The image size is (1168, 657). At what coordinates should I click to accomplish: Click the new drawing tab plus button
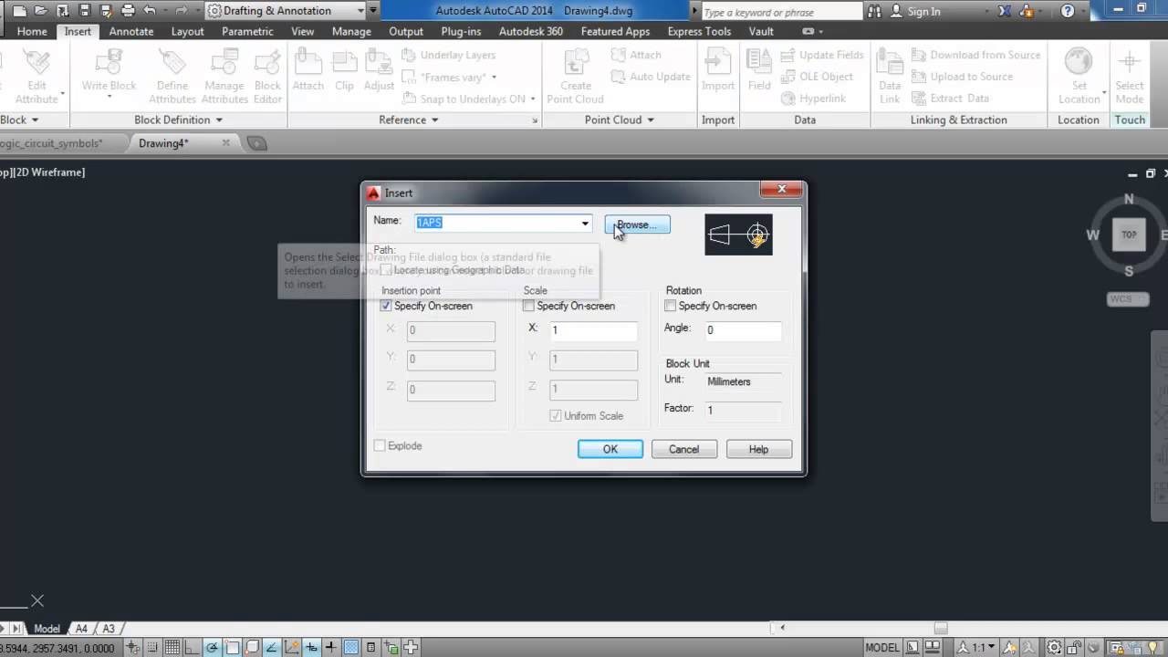coord(256,143)
